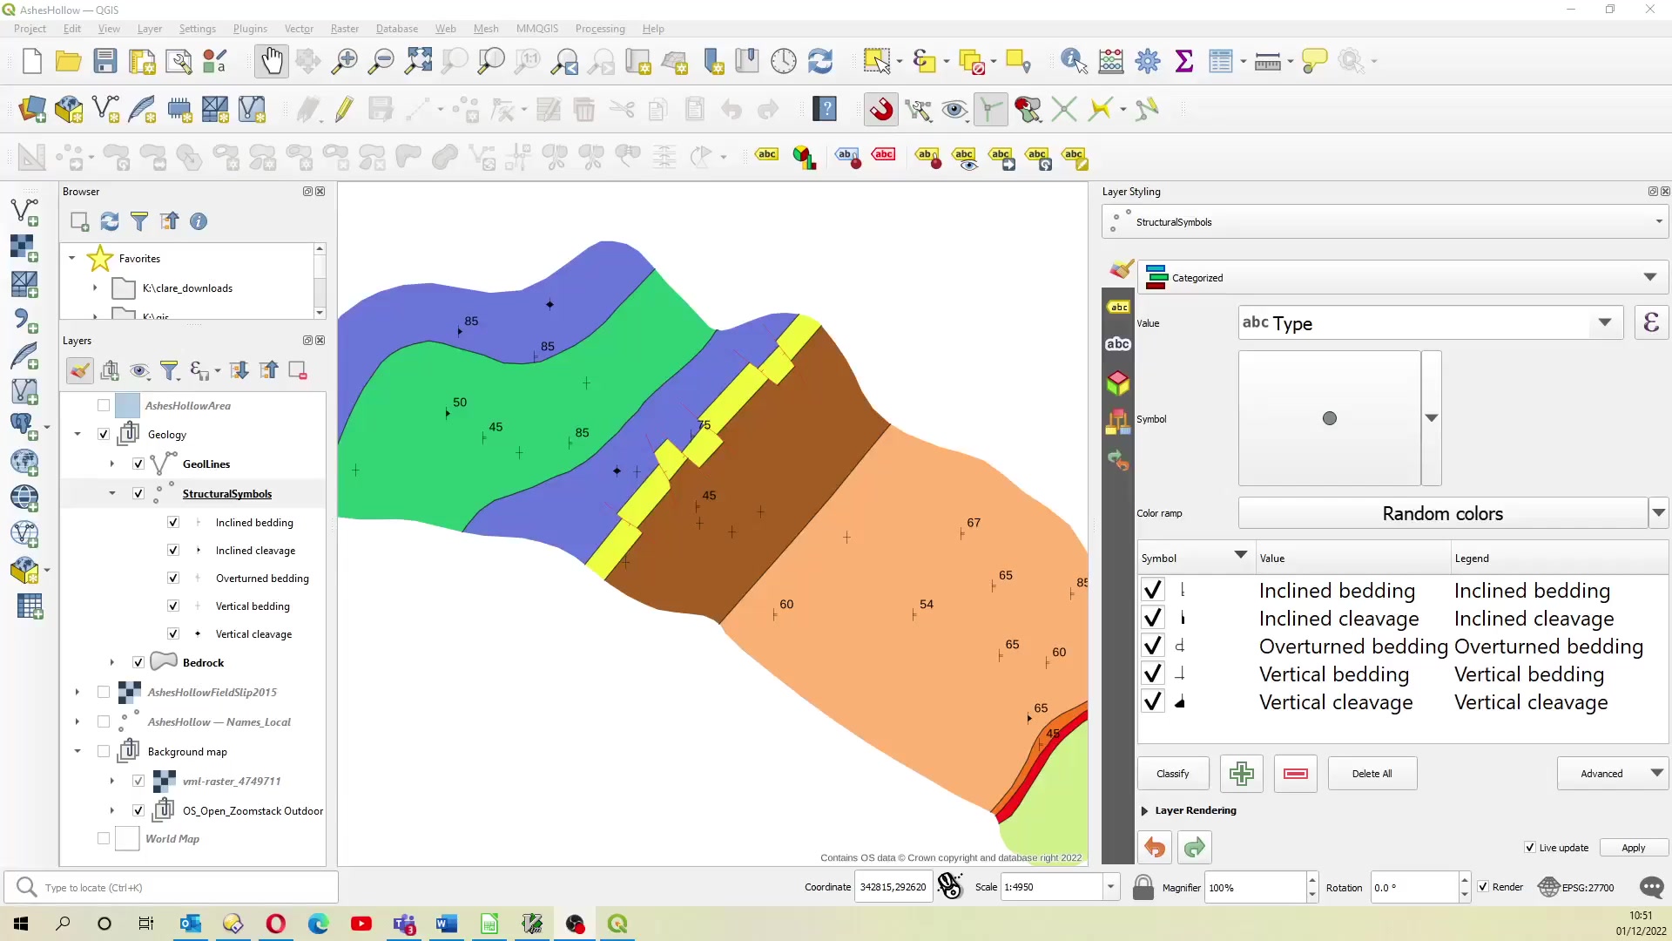Open the Processing menu
This screenshot has width=1672, height=941.
600,28
